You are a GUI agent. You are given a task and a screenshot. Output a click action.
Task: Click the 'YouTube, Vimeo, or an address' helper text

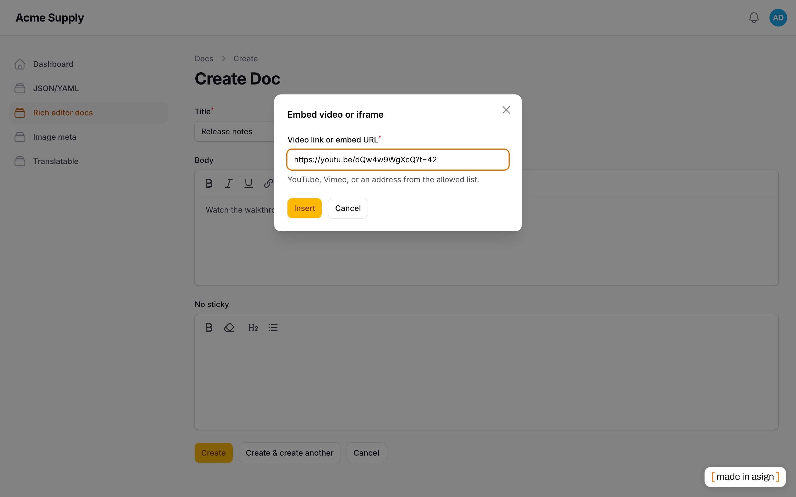[383, 179]
